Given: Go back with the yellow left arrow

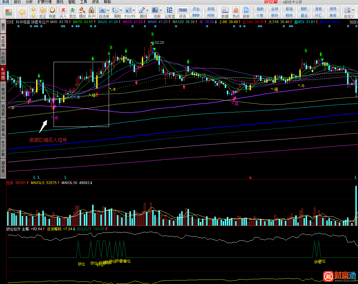Looking at the screenshot, I should (x=22, y=12).
